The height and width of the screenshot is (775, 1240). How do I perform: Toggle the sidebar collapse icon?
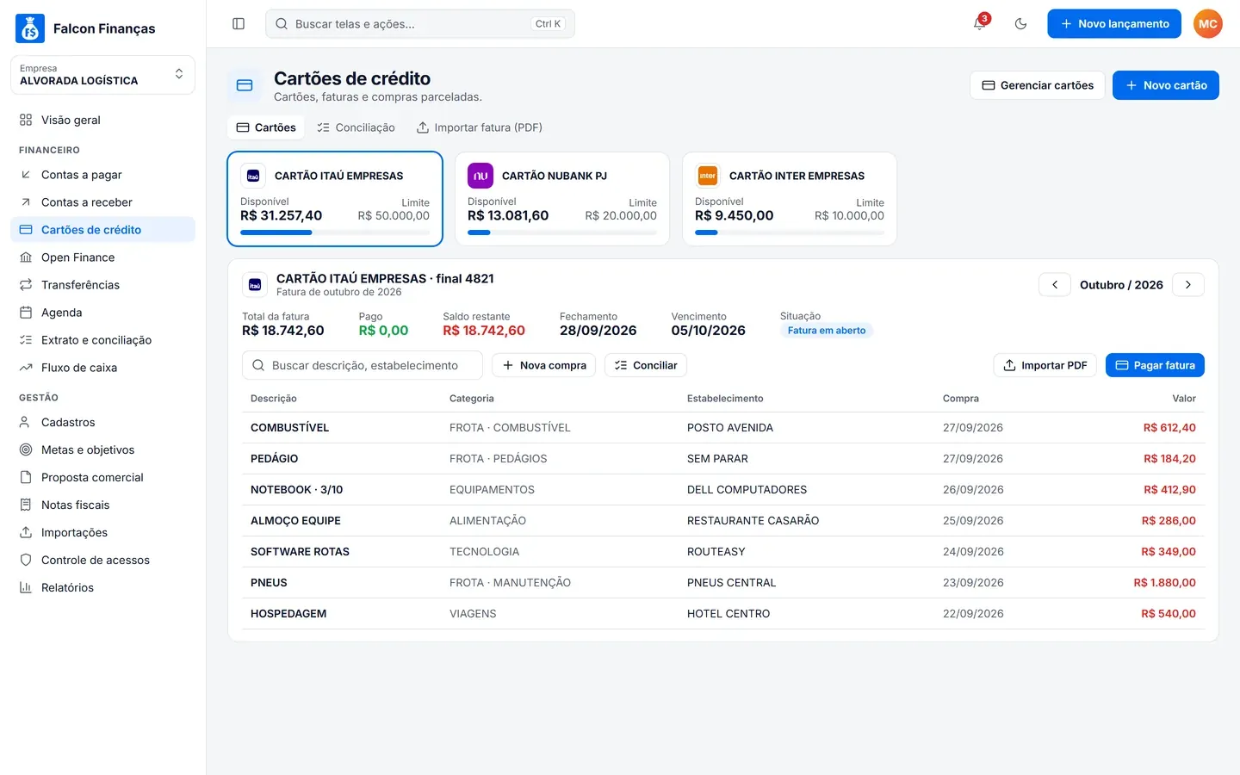click(x=239, y=24)
